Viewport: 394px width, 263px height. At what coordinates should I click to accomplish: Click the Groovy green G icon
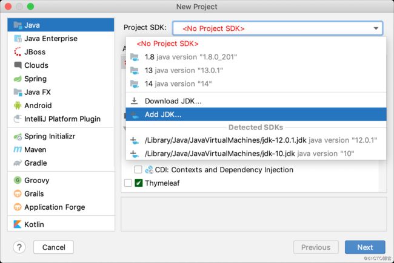[x=18, y=180]
